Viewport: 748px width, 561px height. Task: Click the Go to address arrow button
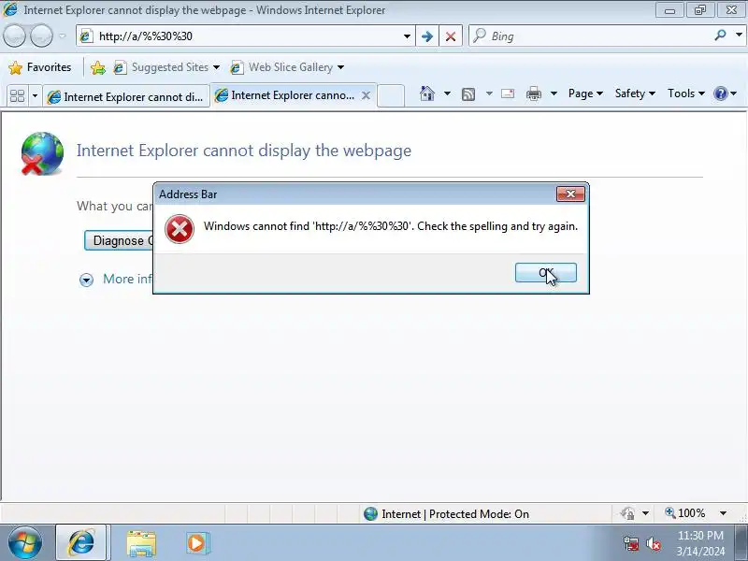(427, 36)
